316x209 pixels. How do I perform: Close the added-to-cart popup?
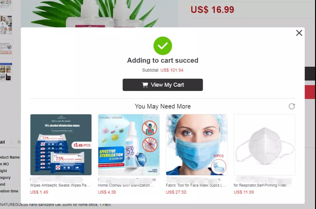pos(299,33)
